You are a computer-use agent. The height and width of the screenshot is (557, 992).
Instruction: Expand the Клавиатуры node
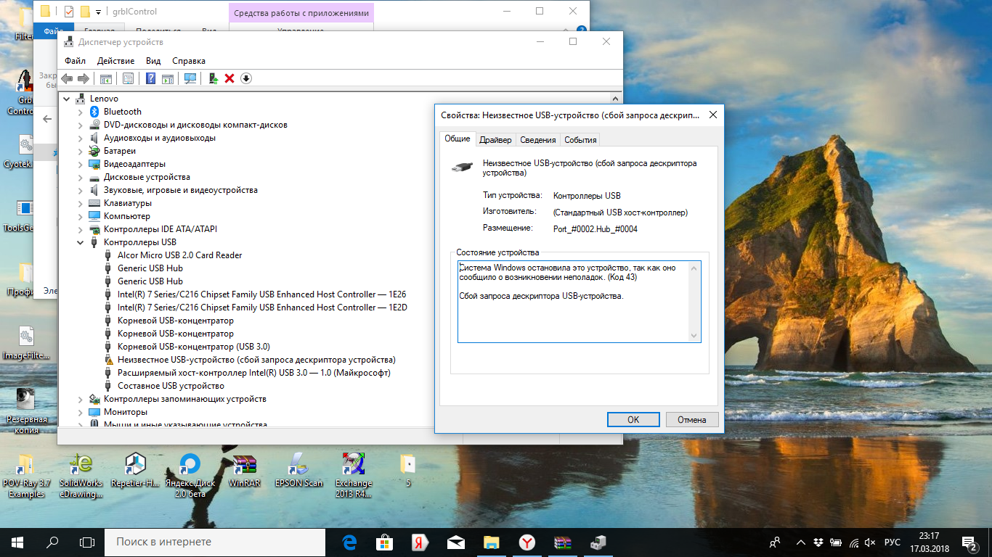[81, 203]
